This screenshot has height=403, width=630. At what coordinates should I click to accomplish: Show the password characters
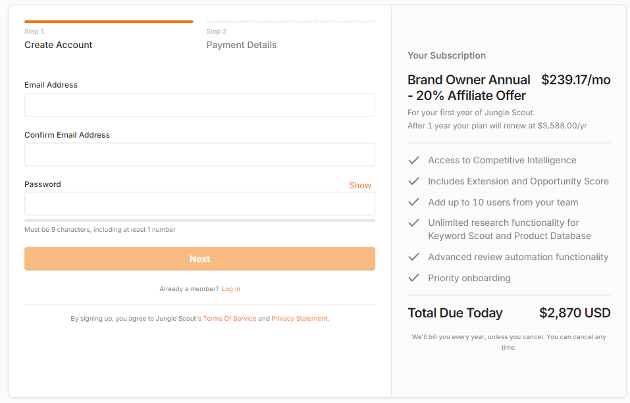[x=360, y=185]
